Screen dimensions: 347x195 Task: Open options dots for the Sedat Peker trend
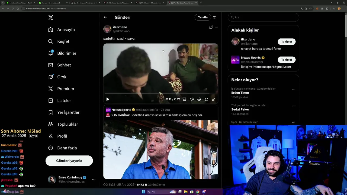click(294, 106)
